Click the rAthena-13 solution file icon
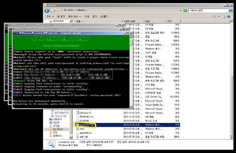Screen dimensions: 236x153 pyautogui.click(x=77, y=113)
